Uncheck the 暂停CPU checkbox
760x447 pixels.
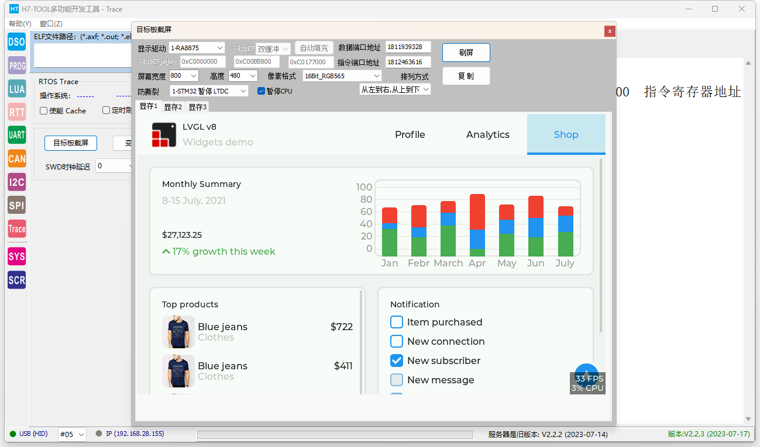[x=261, y=91]
